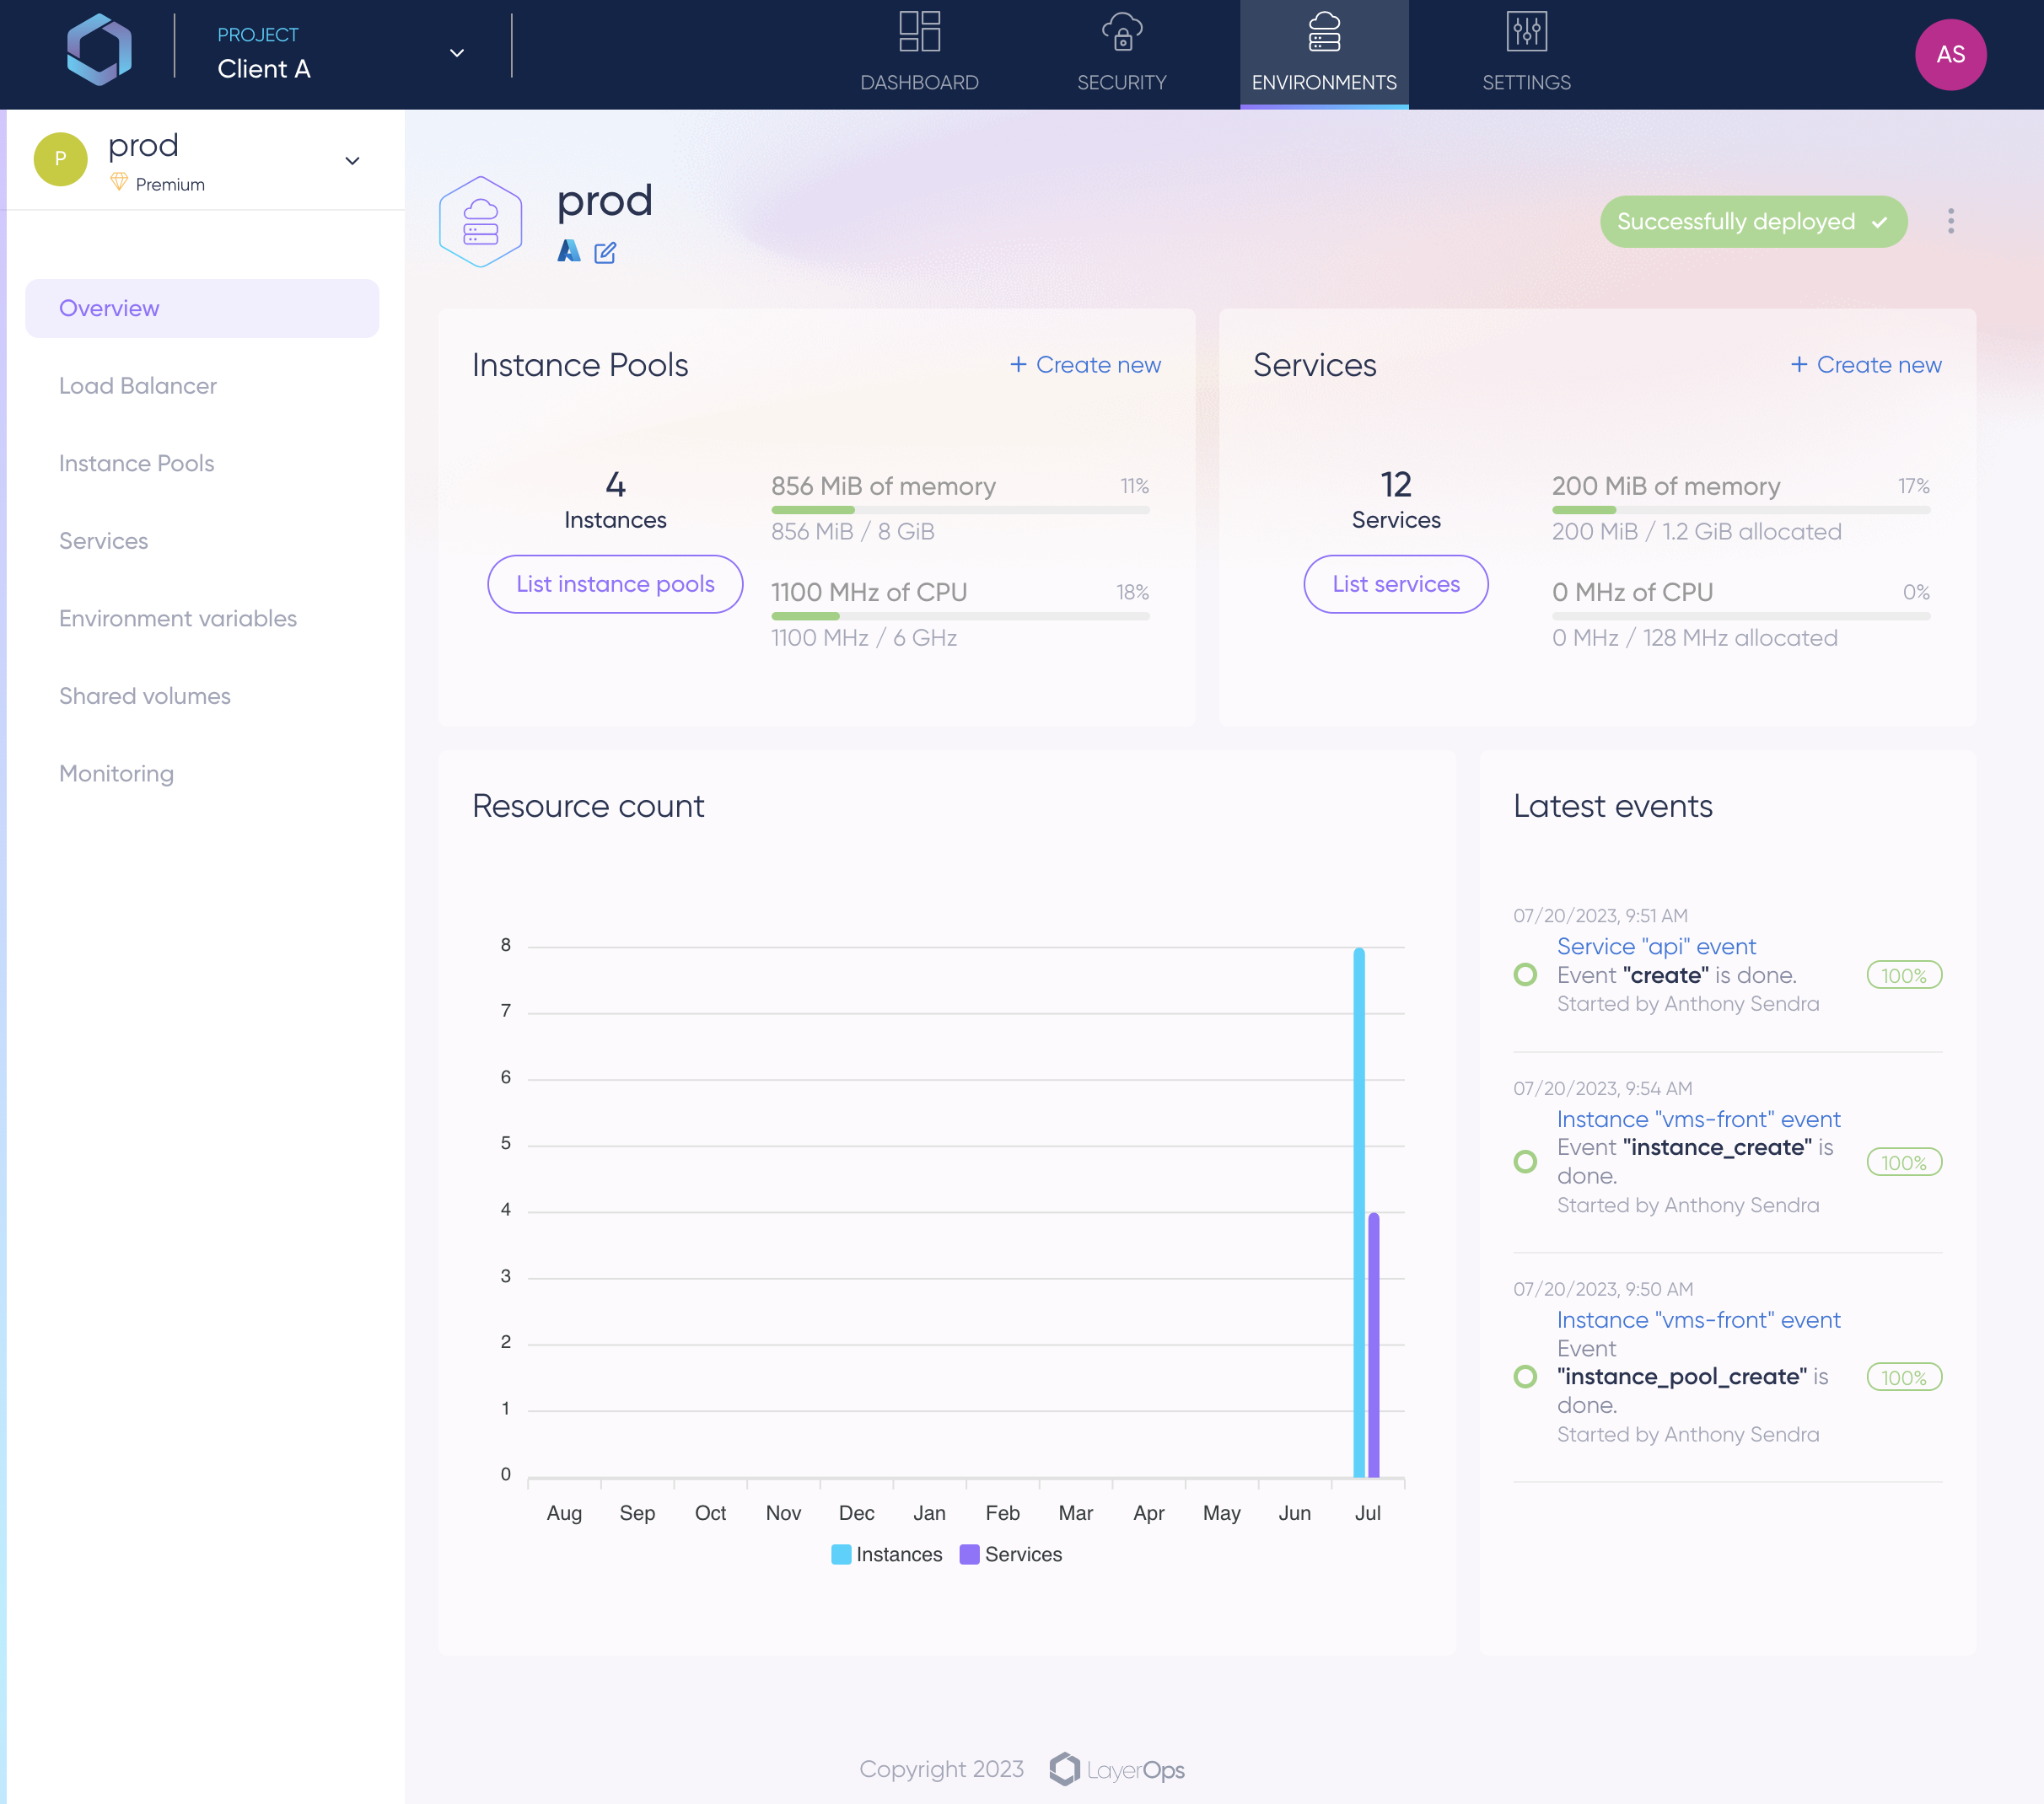Switch to the SECURITY tab
Image resolution: width=2044 pixels, height=1804 pixels.
(x=1121, y=55)
